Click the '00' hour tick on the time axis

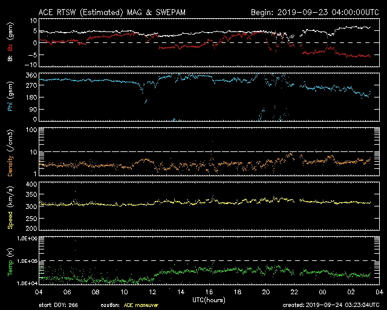322,292
